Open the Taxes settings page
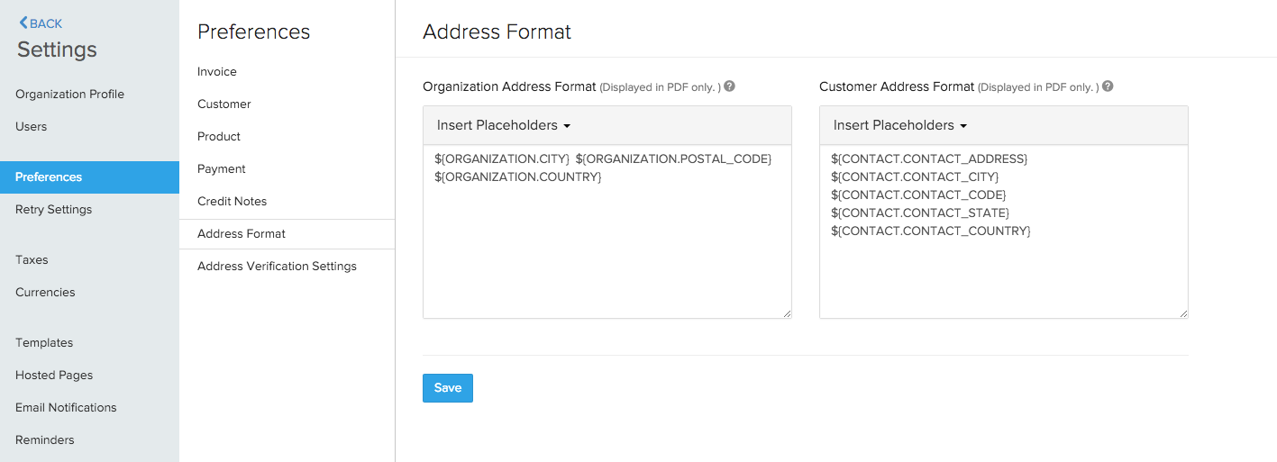This screenshot has height=462, width=1277. coord(32,260)
